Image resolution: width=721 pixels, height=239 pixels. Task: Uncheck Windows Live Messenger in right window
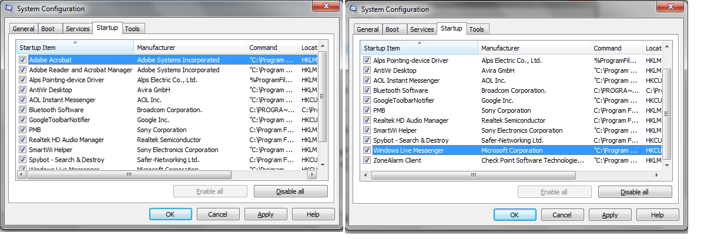tap(367, 150)
